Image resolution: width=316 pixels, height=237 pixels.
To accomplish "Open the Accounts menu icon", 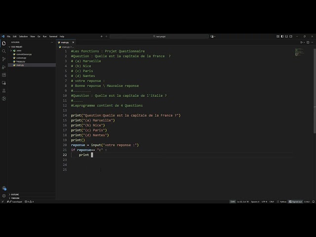I will [x=4, y=188].
